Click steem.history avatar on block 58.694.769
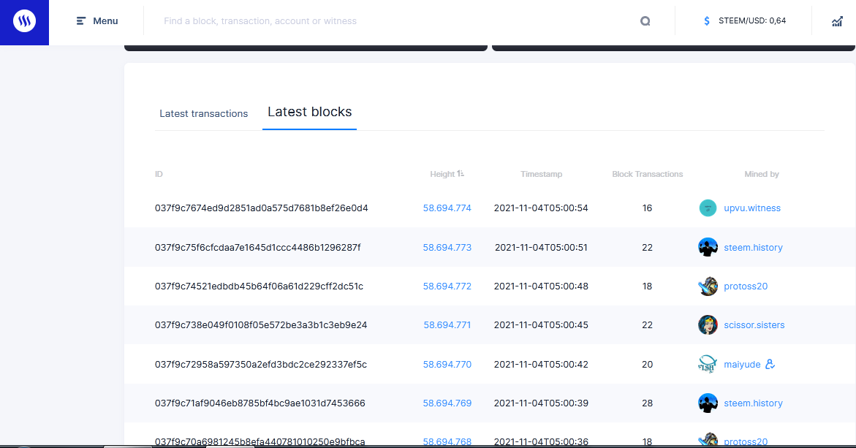856x448 pixels. (x=708, y=403)
